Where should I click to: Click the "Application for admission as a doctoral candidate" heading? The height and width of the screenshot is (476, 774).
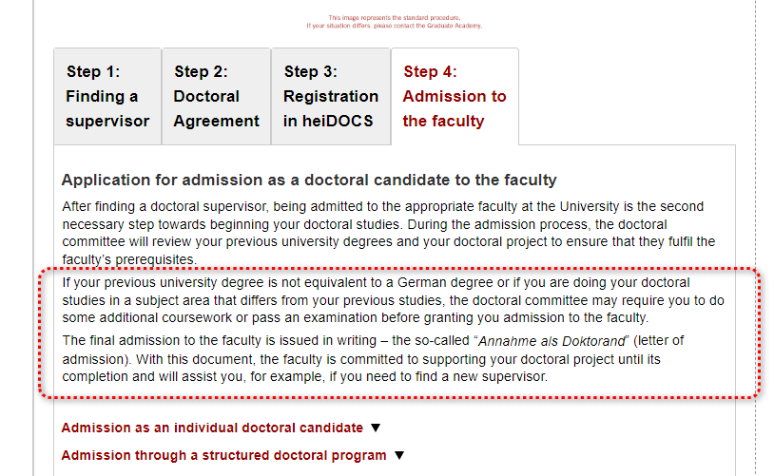click(309, 180)
